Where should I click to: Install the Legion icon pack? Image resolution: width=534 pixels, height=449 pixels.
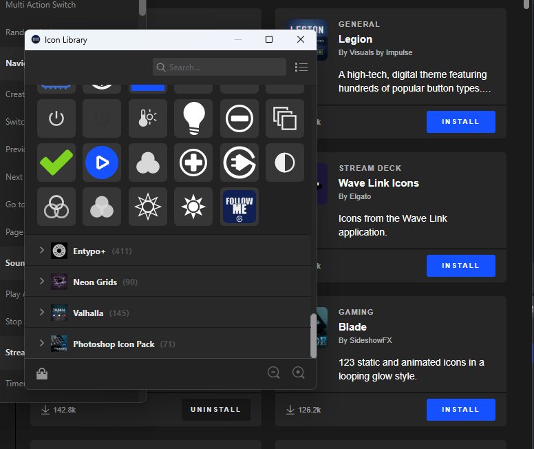[461, 122]
